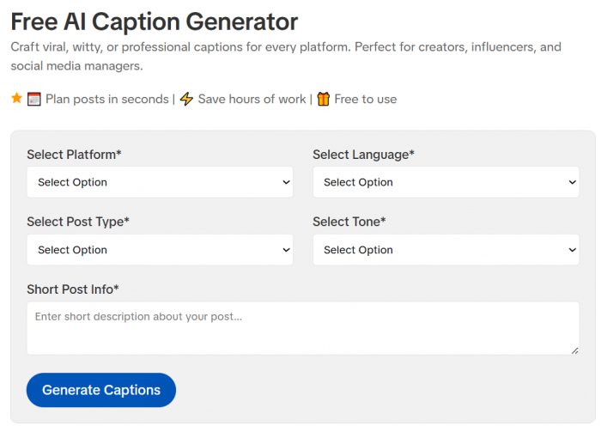Click the gift box icon
Screen dimensions: 601x432
point(323,99)
